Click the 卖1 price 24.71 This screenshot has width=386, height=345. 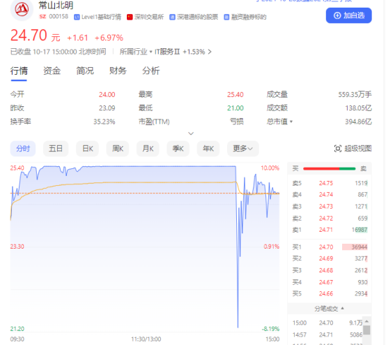326,230
